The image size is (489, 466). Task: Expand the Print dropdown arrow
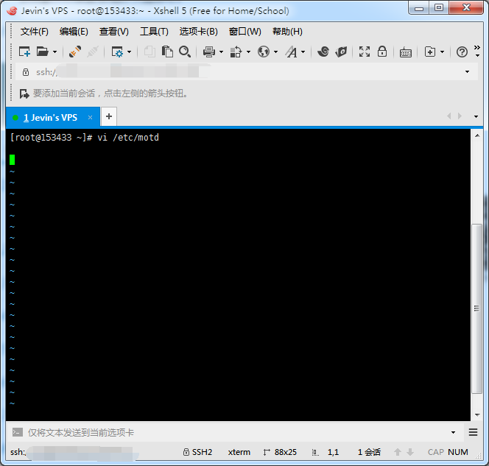tap(222, 52)
